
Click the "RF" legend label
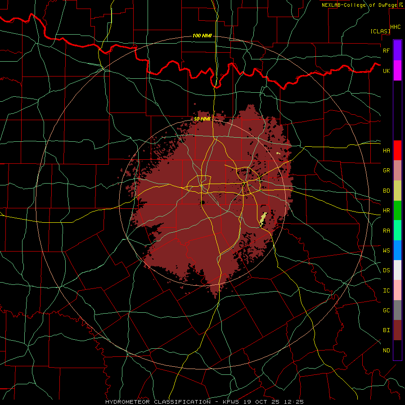[x=386, y=50]
